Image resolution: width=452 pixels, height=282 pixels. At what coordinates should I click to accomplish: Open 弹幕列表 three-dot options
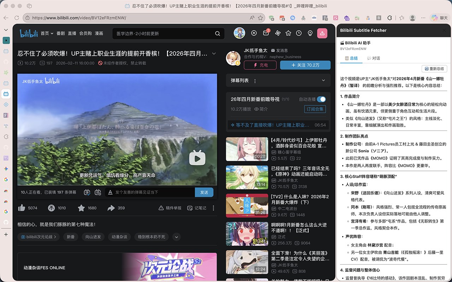click(255, 81)
